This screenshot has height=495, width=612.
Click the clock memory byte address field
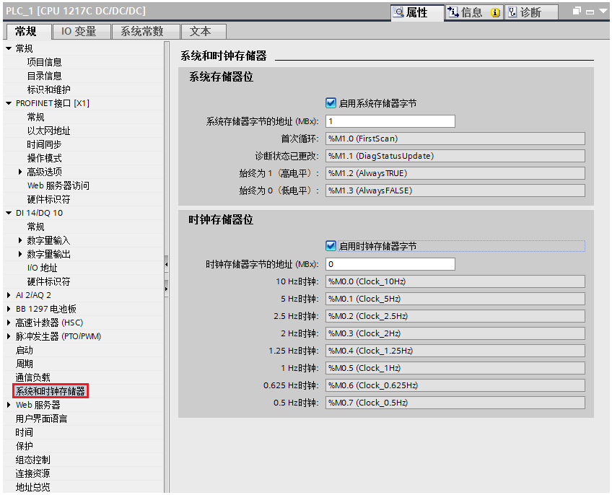click(x=391, y=263)
